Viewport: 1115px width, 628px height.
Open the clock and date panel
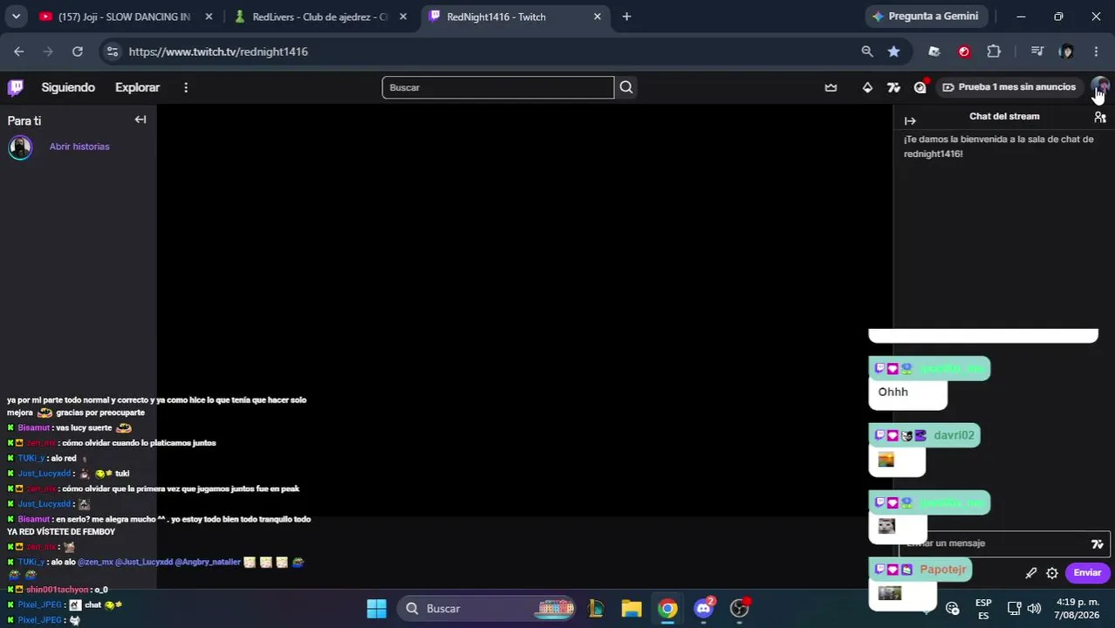1077,609
